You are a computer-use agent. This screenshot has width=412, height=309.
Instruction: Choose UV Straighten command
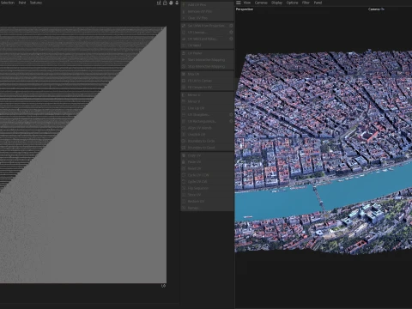[208, 115]
